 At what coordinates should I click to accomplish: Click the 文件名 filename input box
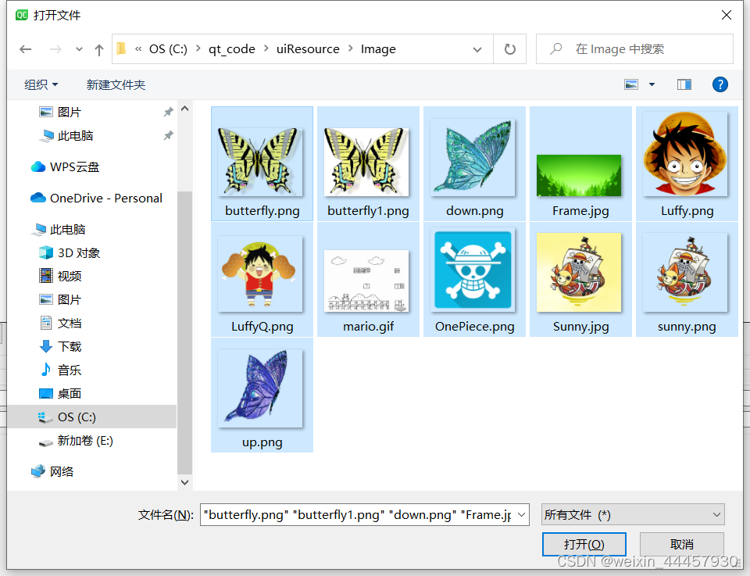pos(358,515)
